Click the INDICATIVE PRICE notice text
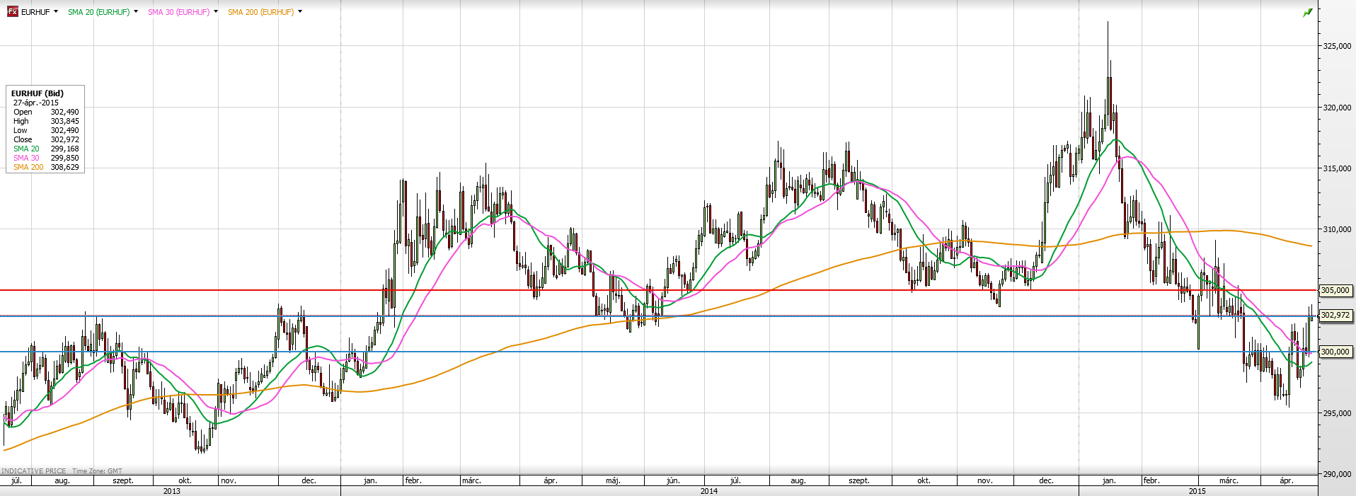Viewport: 1356px width, 496px height. (x=34, y=471)
